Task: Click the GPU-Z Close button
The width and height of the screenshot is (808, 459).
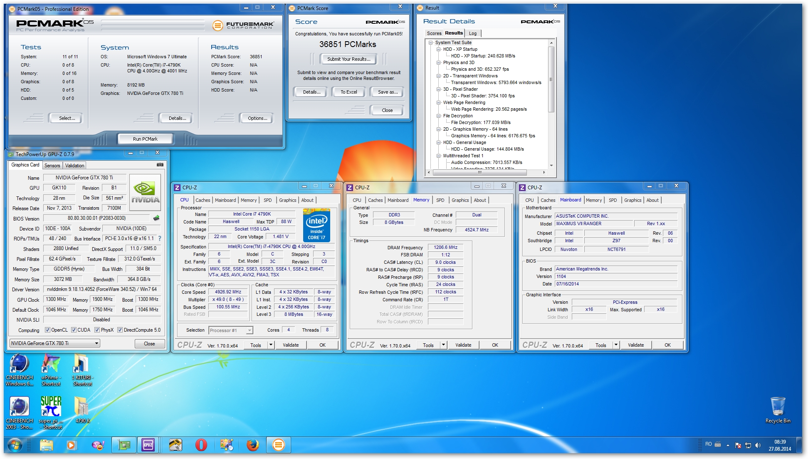Action: [x=149, y=344]
